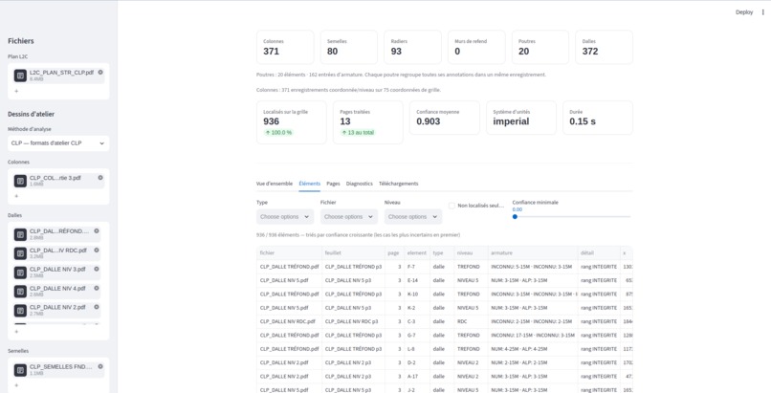The height and width of the screenshot is (393, 771).
Task: Click the CLP_DALLE NIV 2.pdf file icon
Action: (x=20, y=311)
